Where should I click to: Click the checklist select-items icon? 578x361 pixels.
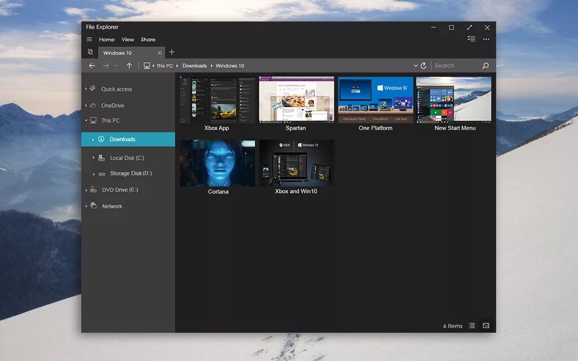coord(471,39)
